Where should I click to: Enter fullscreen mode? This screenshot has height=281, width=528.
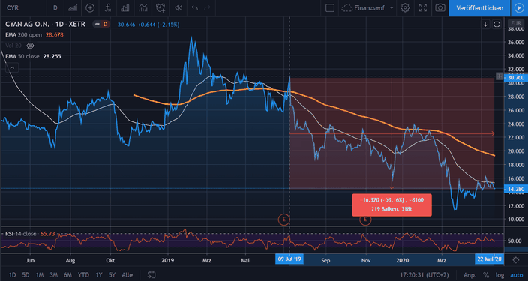[x=422, y=7]
